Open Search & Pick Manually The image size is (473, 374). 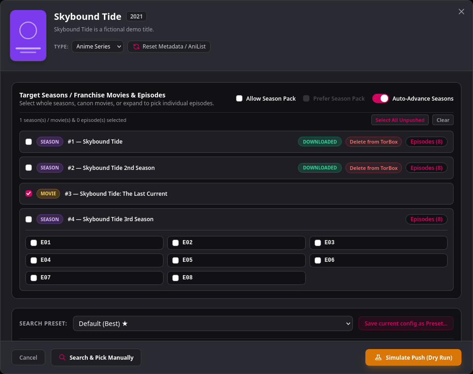96,357
